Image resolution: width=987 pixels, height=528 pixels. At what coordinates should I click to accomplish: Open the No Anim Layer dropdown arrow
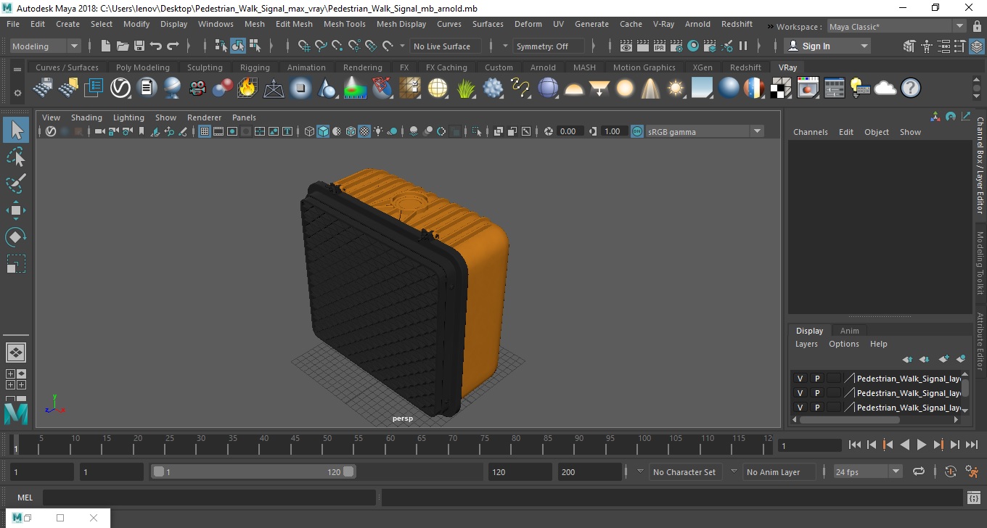[x=734, y=471]
